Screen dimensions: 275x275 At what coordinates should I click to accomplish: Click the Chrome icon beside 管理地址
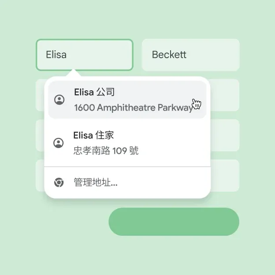[x=59, y=182]
